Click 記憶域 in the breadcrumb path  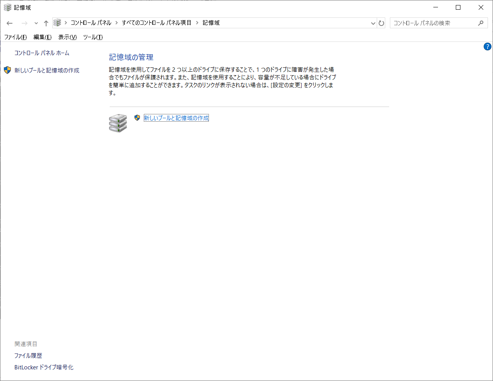(x=211, y=23)
